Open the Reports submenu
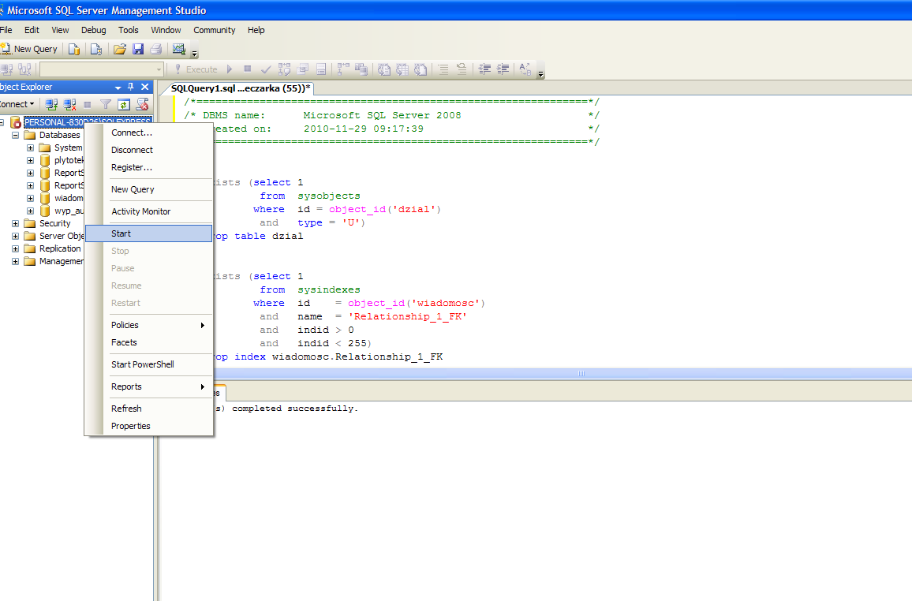The image size is (912, 601). [149, 386]
